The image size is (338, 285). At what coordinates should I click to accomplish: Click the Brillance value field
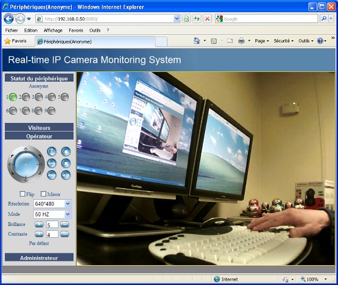[52, 224]
